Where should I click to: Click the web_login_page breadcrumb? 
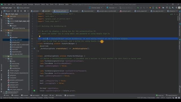coord(7,8)
